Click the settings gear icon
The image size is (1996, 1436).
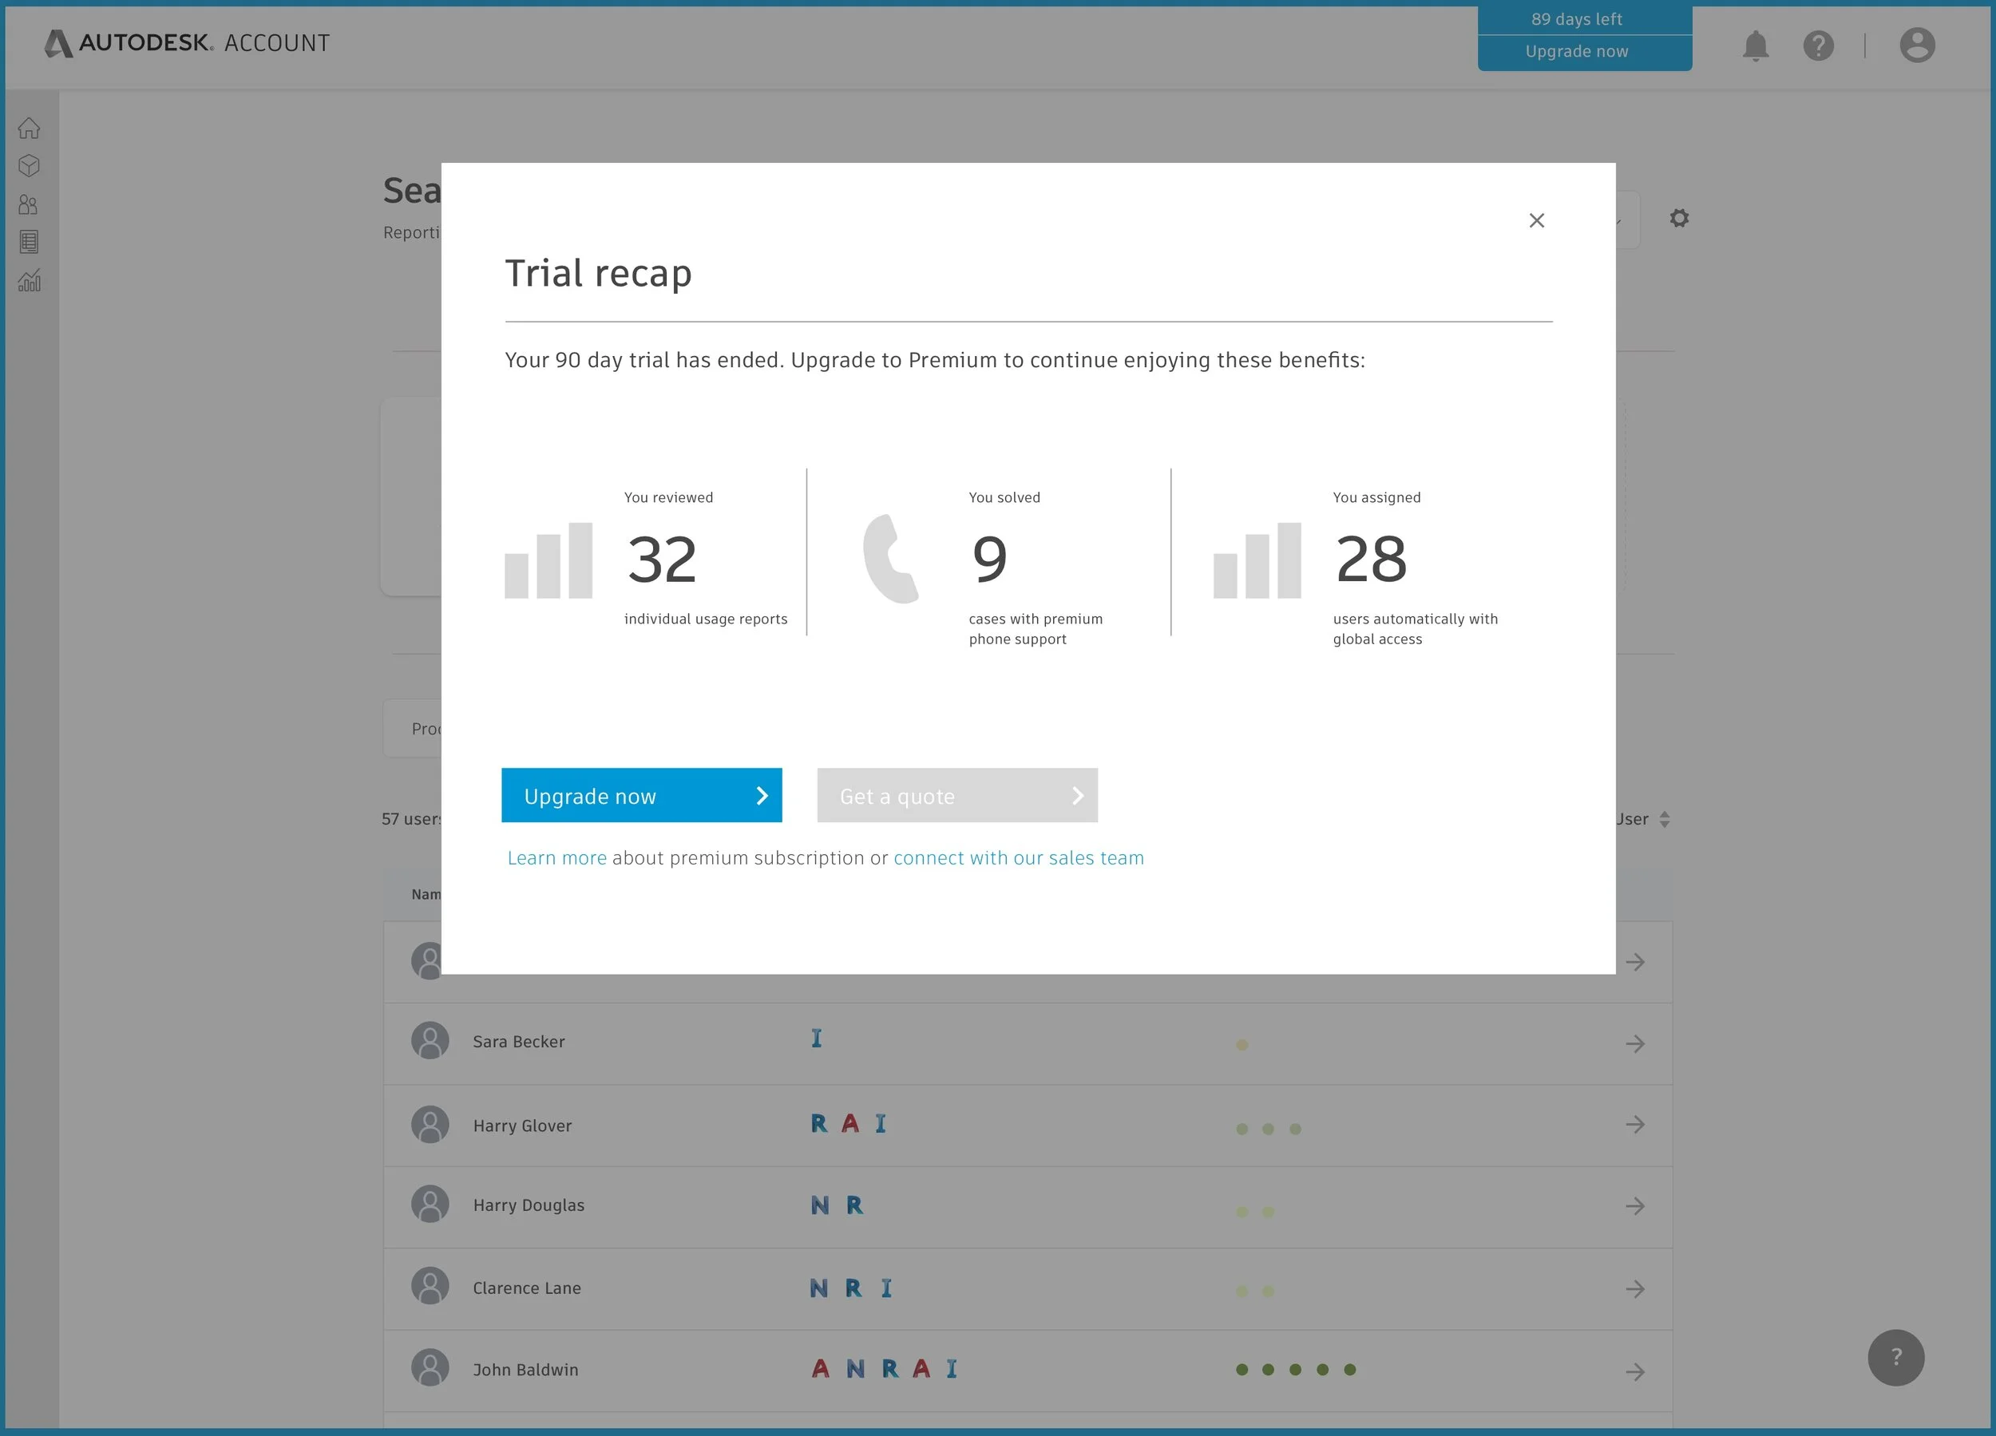pyautogui.click(x=1678, y=218)
